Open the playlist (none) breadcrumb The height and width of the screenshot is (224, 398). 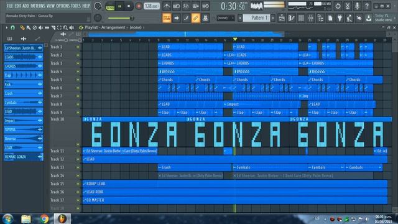click(136, 27)
